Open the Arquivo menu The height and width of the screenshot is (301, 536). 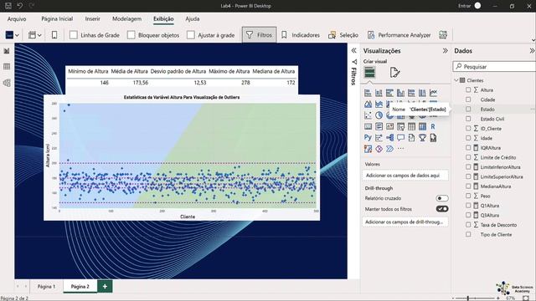(x=17, y=19)
